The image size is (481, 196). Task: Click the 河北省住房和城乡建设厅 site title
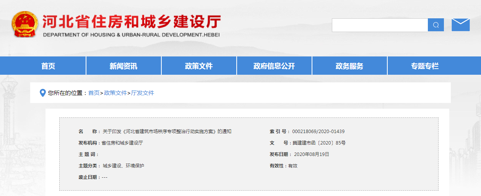131,22
